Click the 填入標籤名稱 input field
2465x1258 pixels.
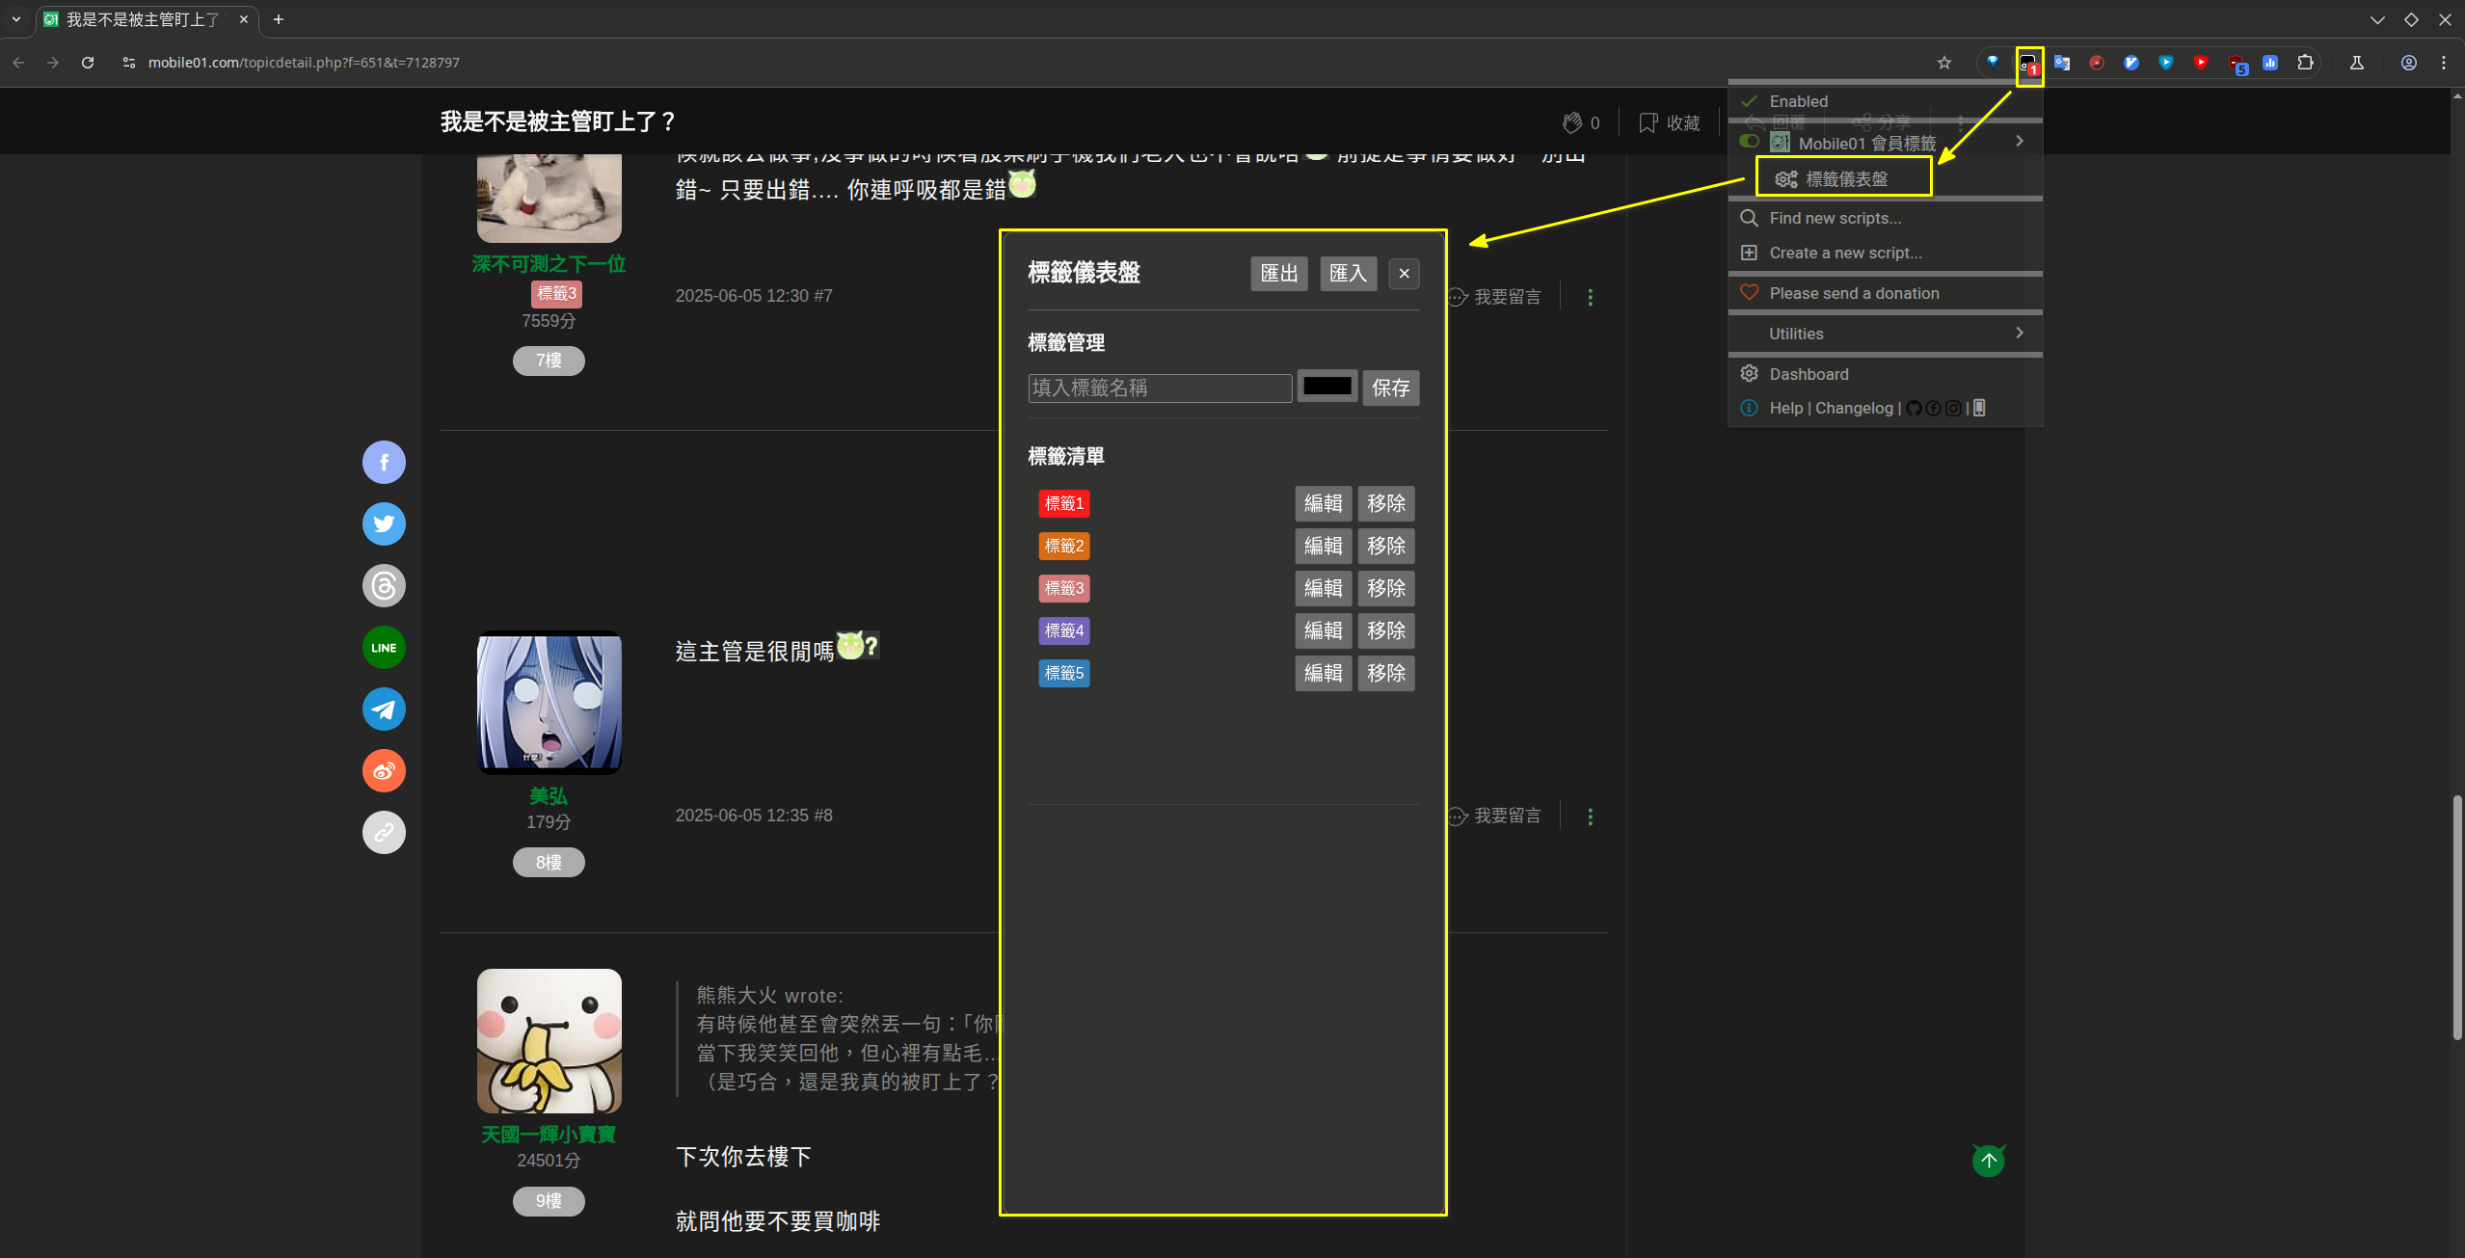click(x=1159, y=388)
